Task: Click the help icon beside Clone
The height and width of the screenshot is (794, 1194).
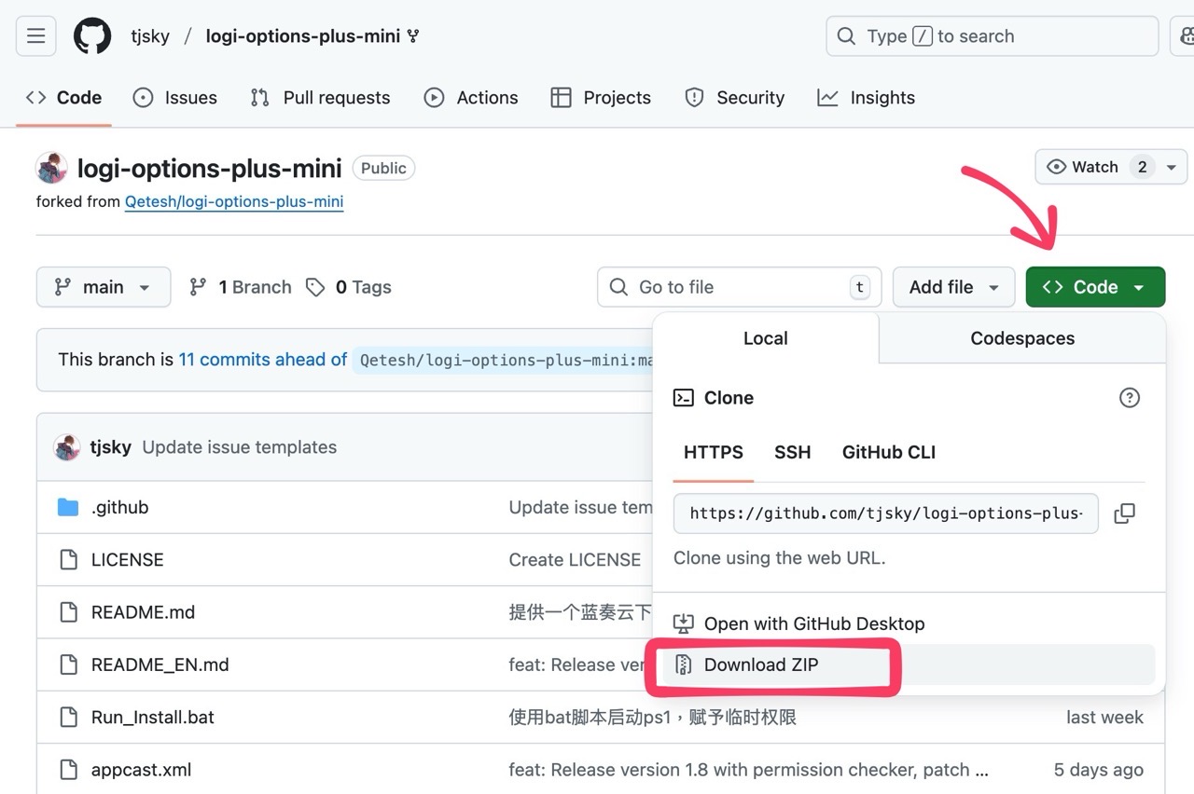Action: tap(1129, 398)
